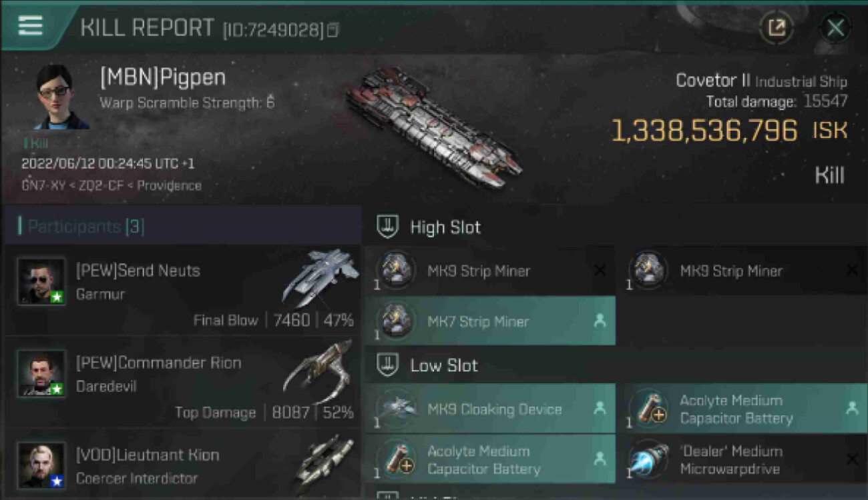
Task: Click the MK9 Cloaking Device icon
Action: point(397,409)
